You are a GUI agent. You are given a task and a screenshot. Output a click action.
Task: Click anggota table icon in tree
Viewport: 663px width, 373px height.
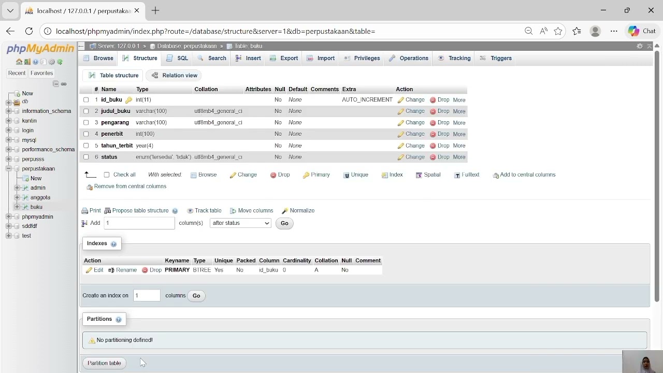pyautogui.click(x=24, y=197)
